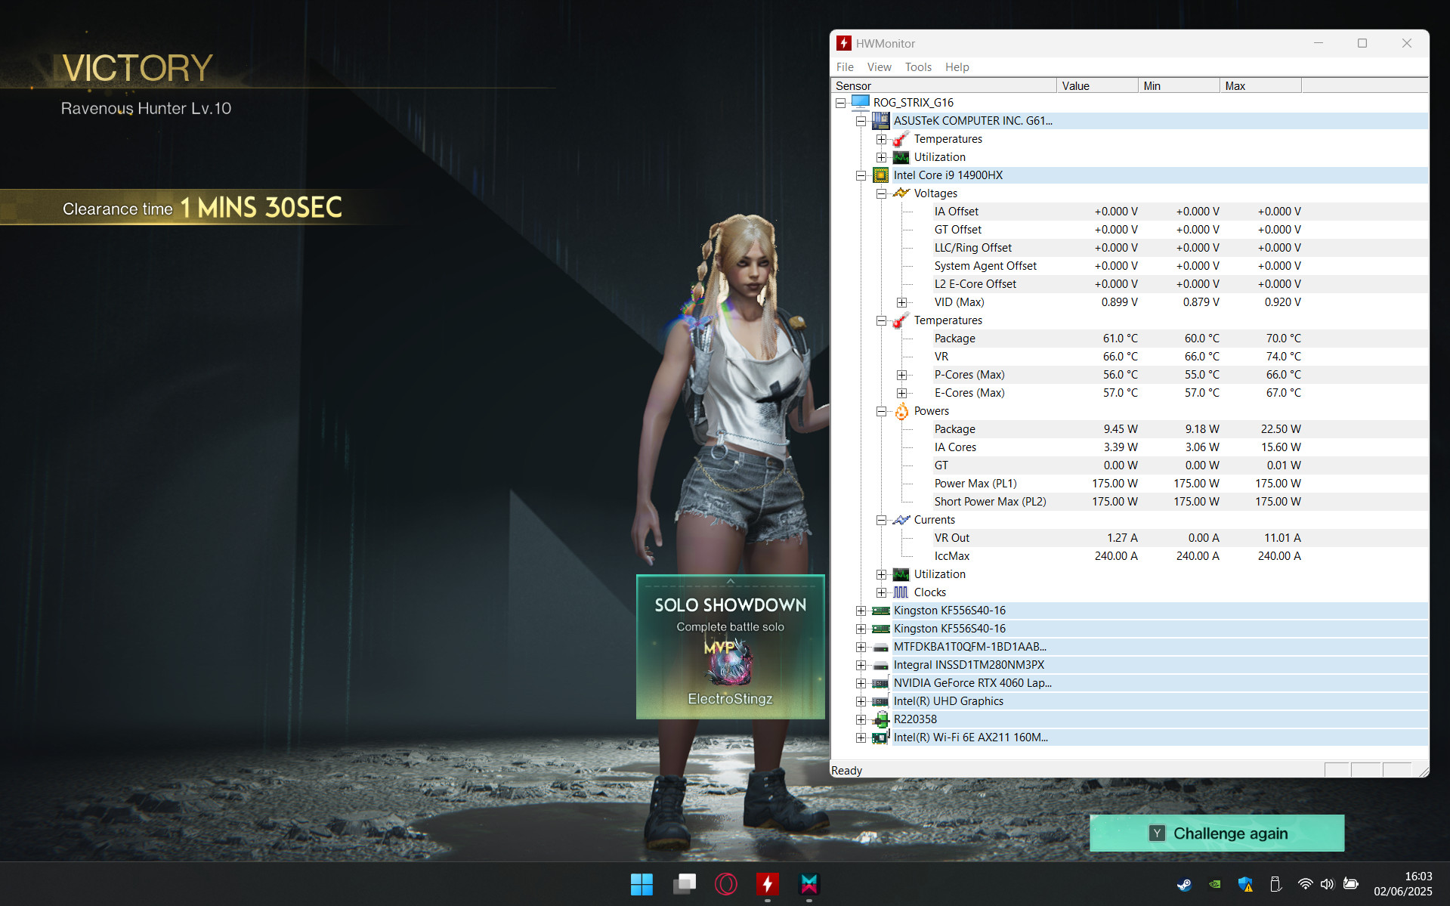Click the Challenge again button
The height and width of the screenshot is (906, 1450).
click(x=1217, y=833)
